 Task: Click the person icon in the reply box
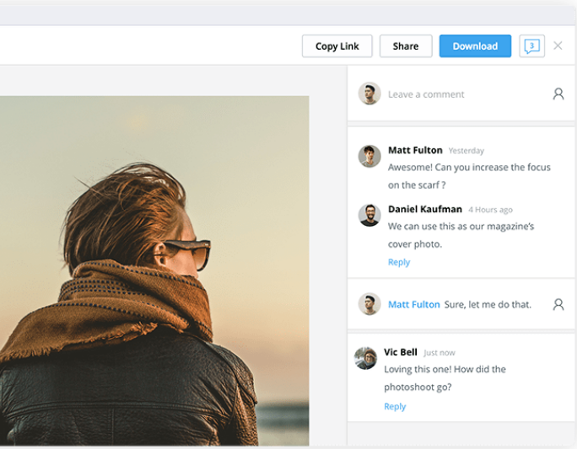(558, 304)
